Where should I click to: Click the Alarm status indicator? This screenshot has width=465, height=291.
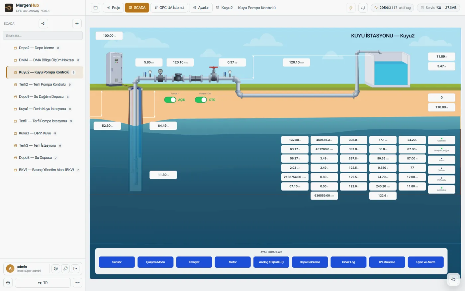(441, 159)
